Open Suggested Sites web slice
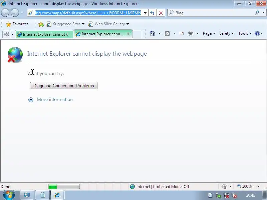This screenshot has height=200, width=267. coord(65,24)
